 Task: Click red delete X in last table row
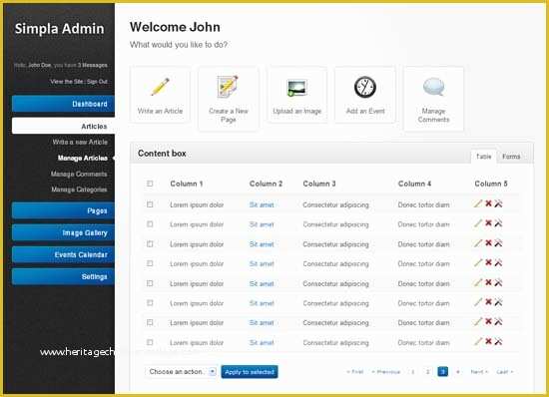point(488,341)
